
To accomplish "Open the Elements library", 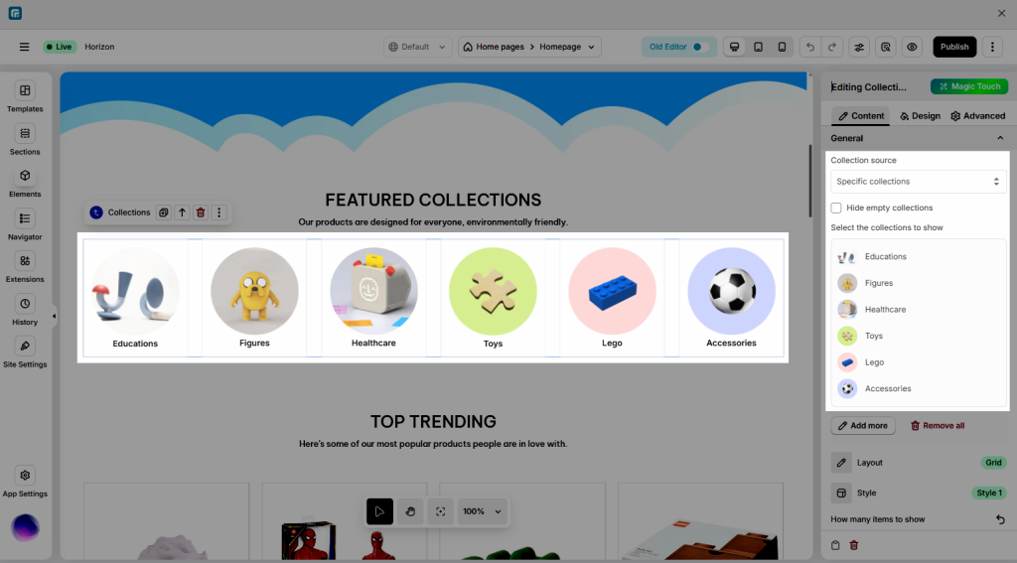I will pyautogui.click(x=25, y=182).
